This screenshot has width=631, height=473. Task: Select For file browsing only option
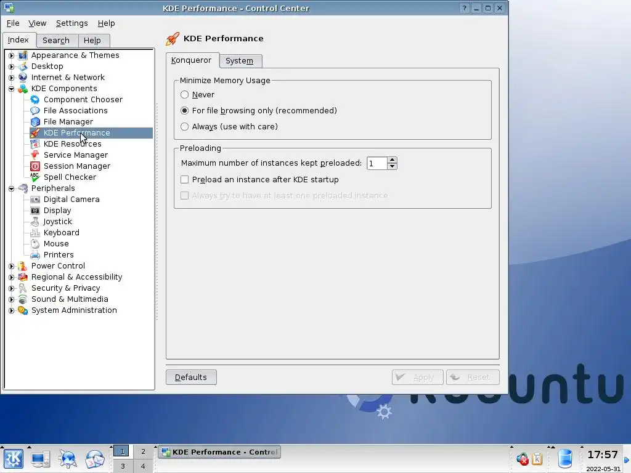click(x=184, y=111)
